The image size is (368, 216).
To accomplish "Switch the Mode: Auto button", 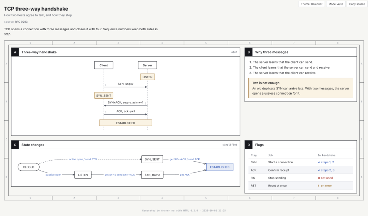I will (336, 4).
